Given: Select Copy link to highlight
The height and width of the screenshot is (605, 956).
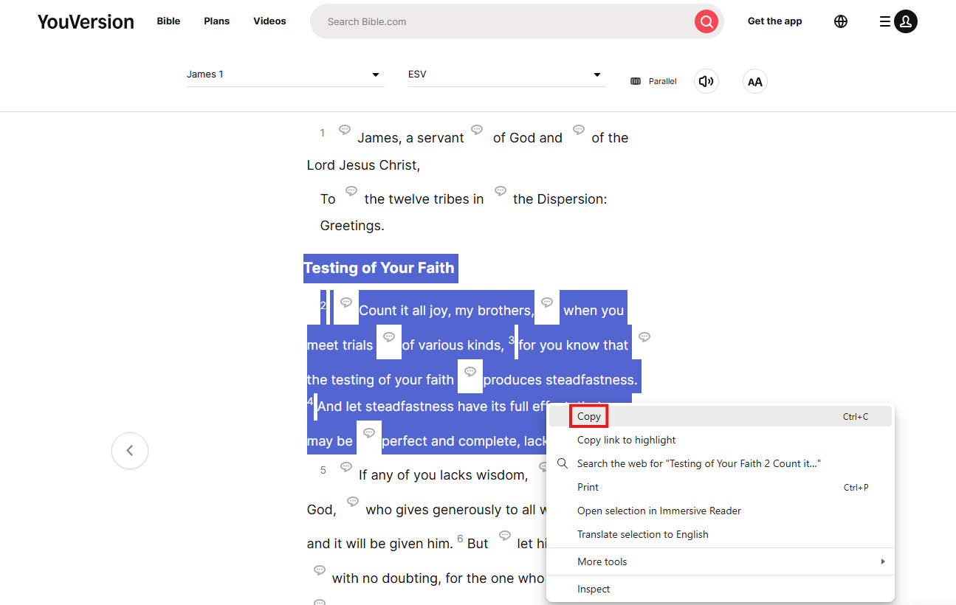Looking at the screenshot, I should click(x=626, y=440).
